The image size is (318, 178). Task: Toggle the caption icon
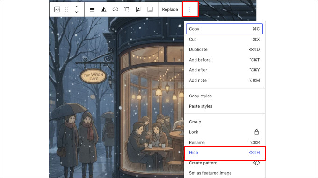point(150,9)
